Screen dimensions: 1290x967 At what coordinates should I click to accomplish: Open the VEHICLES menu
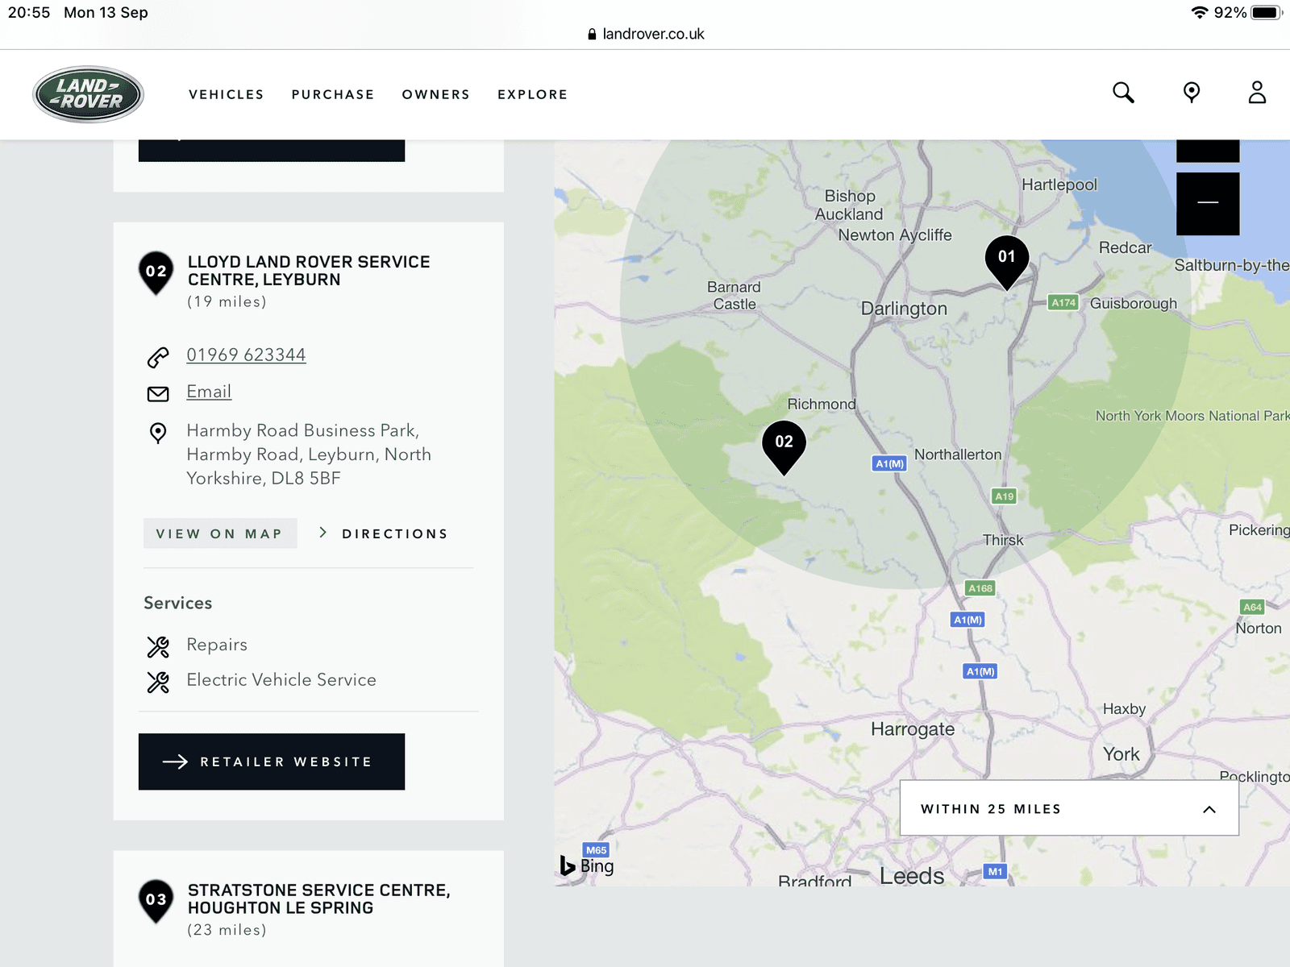coord(227,94)
